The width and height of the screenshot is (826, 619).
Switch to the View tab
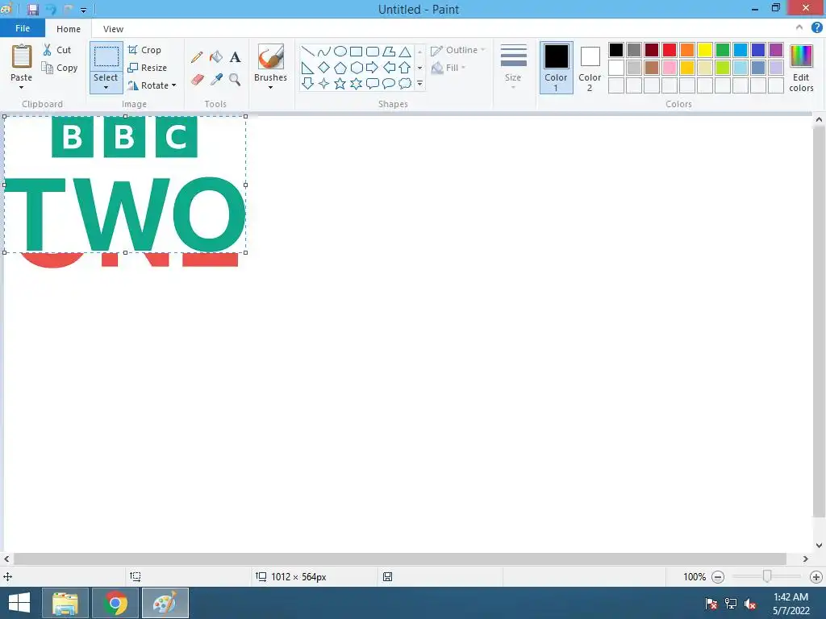(x=113, y=29)
